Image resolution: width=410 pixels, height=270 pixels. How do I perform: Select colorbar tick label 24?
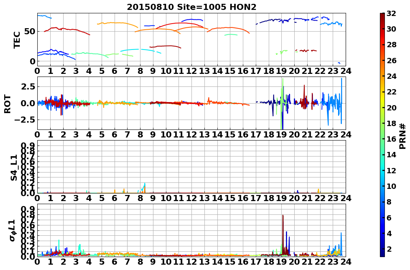pos(391,76)
